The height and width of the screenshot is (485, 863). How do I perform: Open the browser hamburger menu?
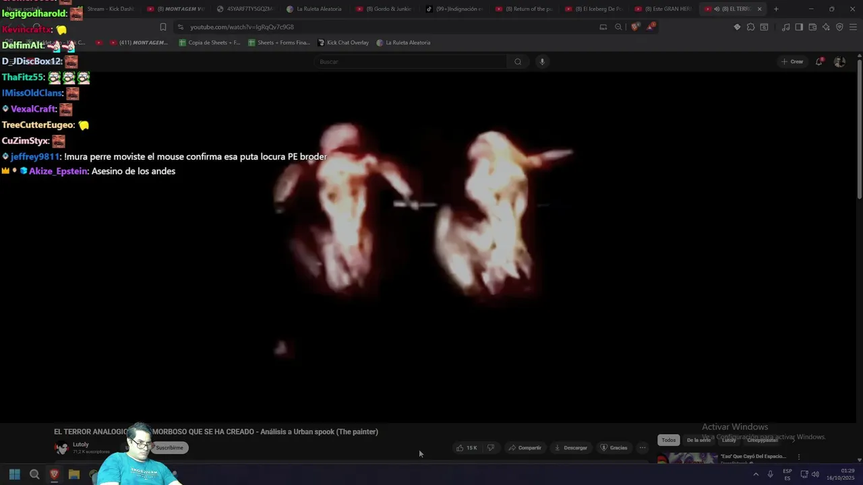tap(853, 27)
